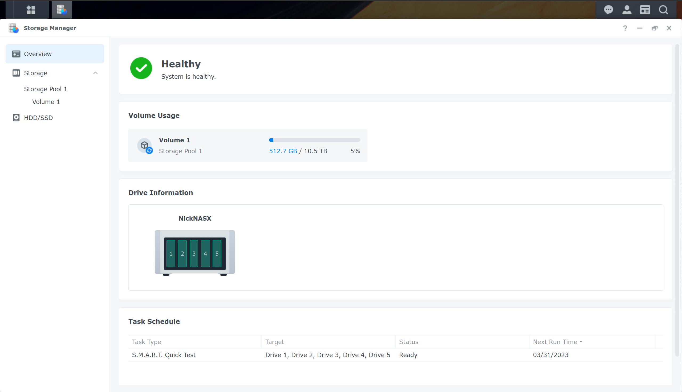The image size is (682, 392).
Task: Click the Volume 1 usage progress bar
Action: point(314,140)
